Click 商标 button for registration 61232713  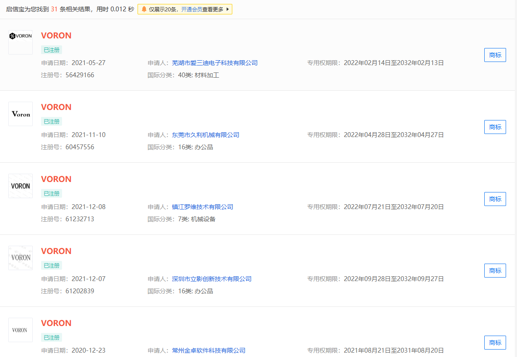(x=495, y=199)
